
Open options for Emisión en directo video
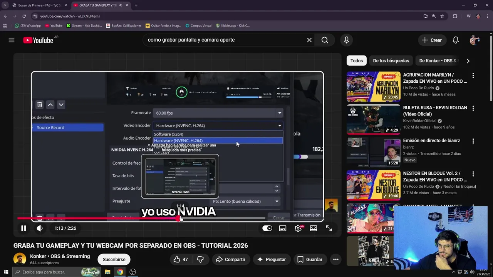tap(473, 141)
